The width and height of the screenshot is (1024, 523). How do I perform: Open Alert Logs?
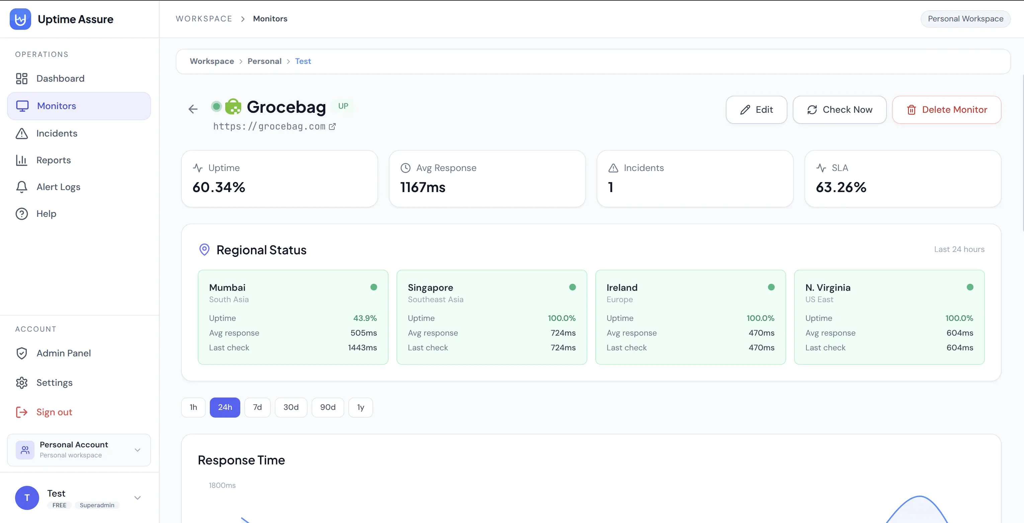point(79,187)
